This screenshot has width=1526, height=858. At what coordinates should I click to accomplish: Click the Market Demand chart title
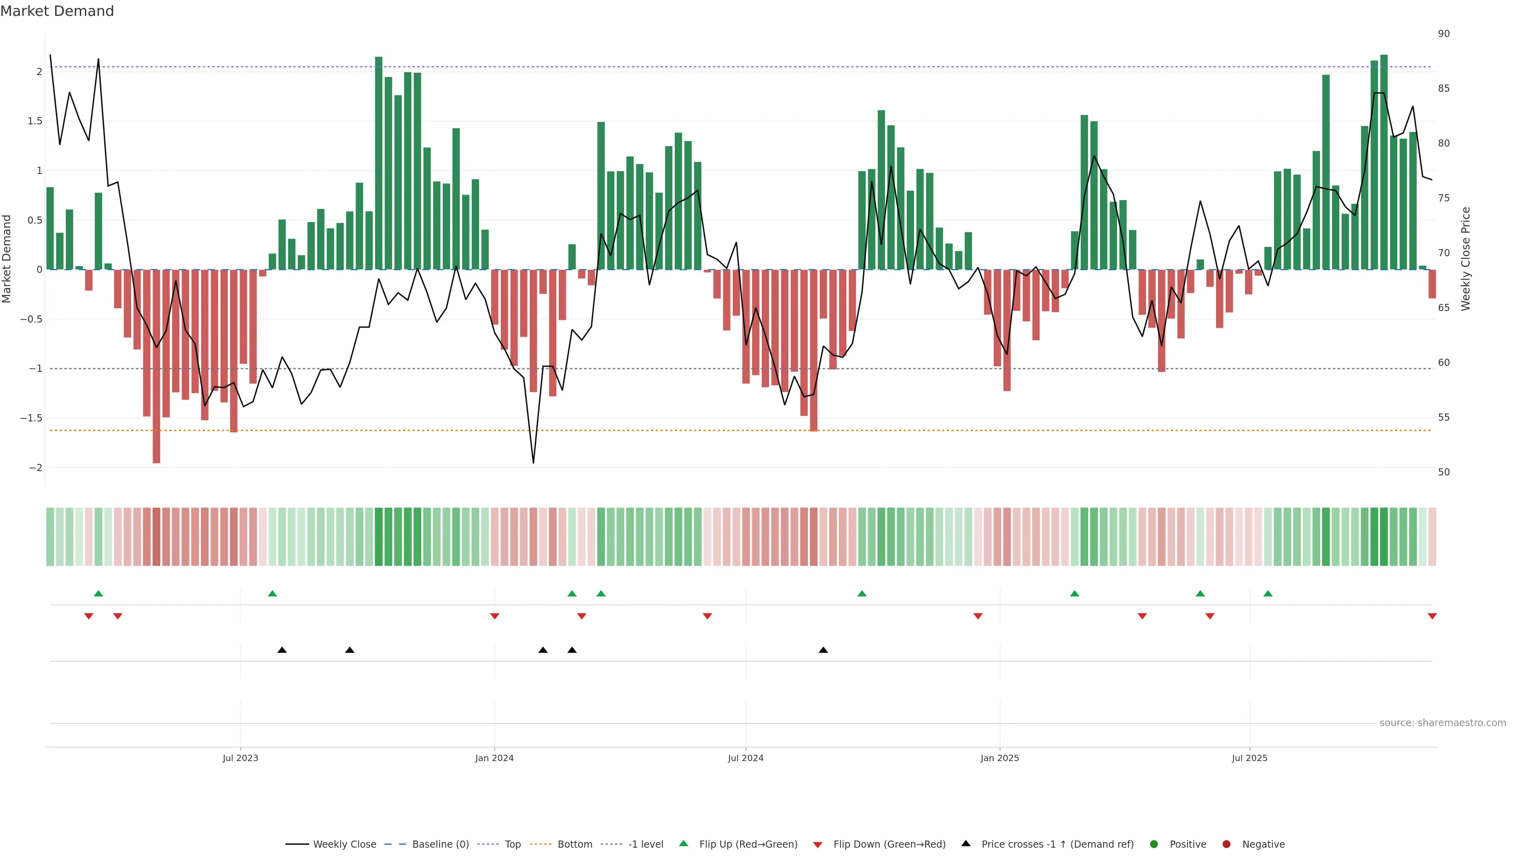pyautogui.click(x=57, y=11)
